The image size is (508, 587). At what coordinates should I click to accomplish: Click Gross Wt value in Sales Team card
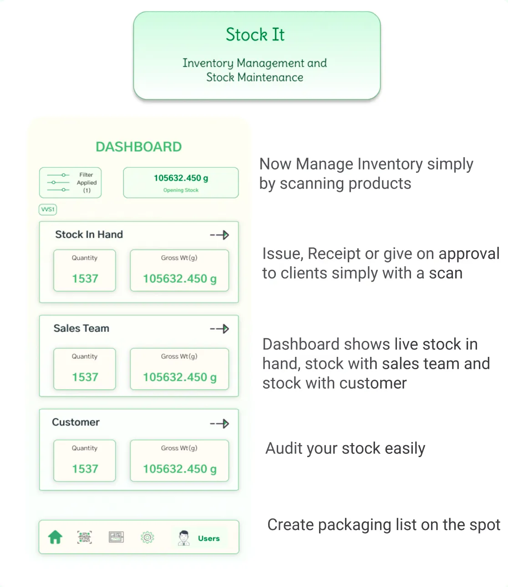179,377
